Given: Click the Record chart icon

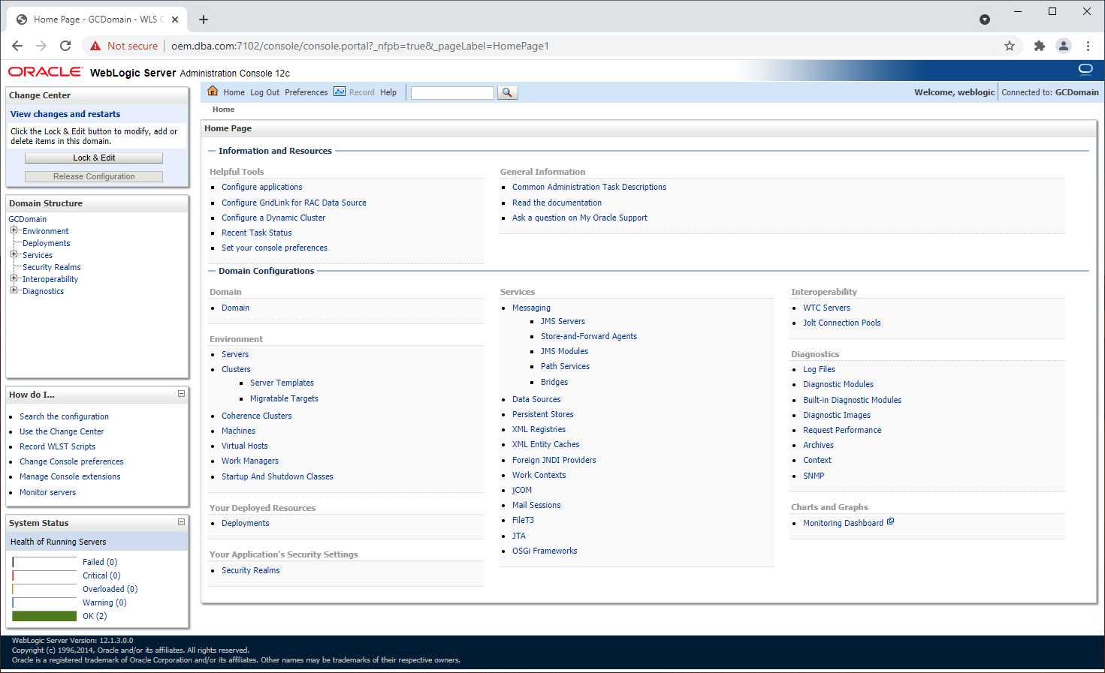Looking at the screenshot, I should (x=340, y=92).
